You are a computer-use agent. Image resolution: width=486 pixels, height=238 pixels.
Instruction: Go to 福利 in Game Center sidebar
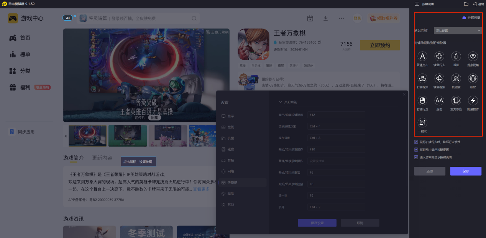(20, 87)
